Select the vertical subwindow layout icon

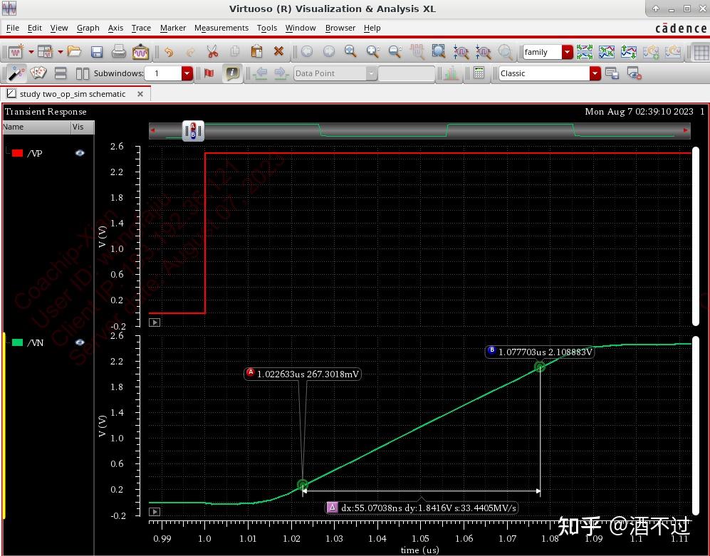(83, 73)
